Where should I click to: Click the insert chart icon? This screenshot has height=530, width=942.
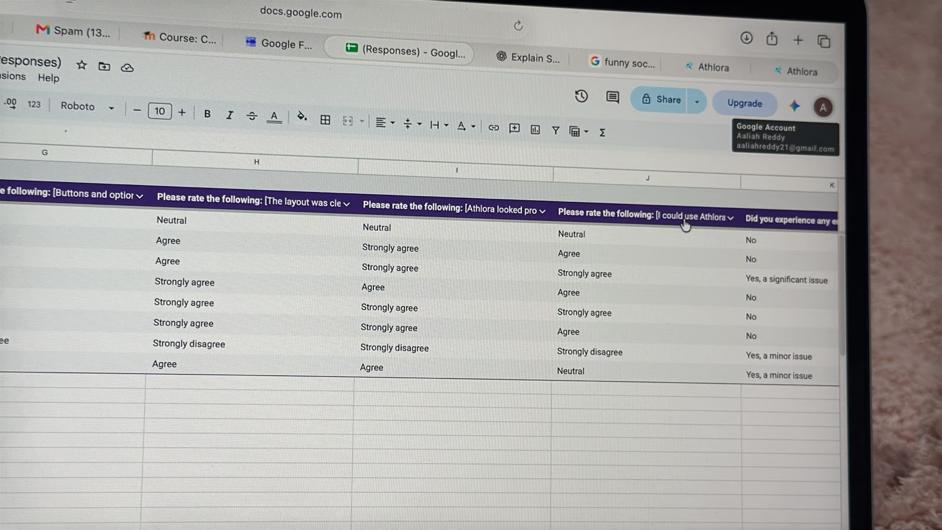[x=535, y=130]
